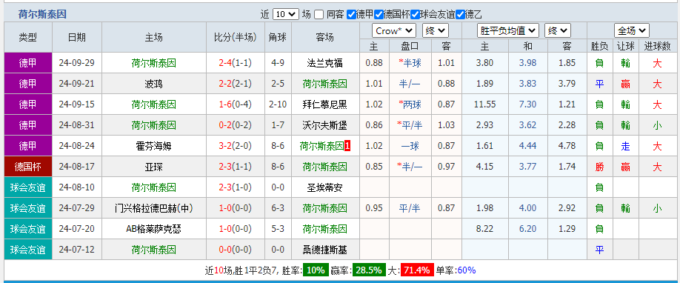Viewport: 680px width, 283px height.
Task: Open 法兰克福 away team link
Action: (325, 63)
